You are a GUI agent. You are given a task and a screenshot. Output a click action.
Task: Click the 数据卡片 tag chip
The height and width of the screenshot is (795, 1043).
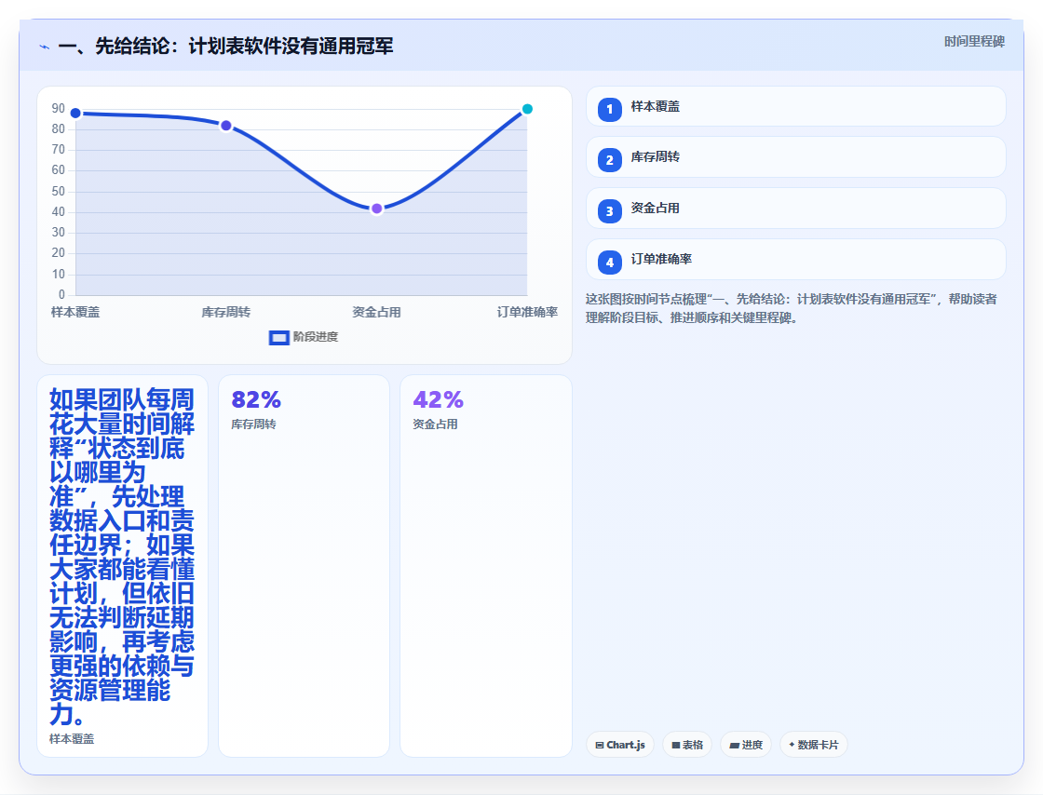click(814, 745)
